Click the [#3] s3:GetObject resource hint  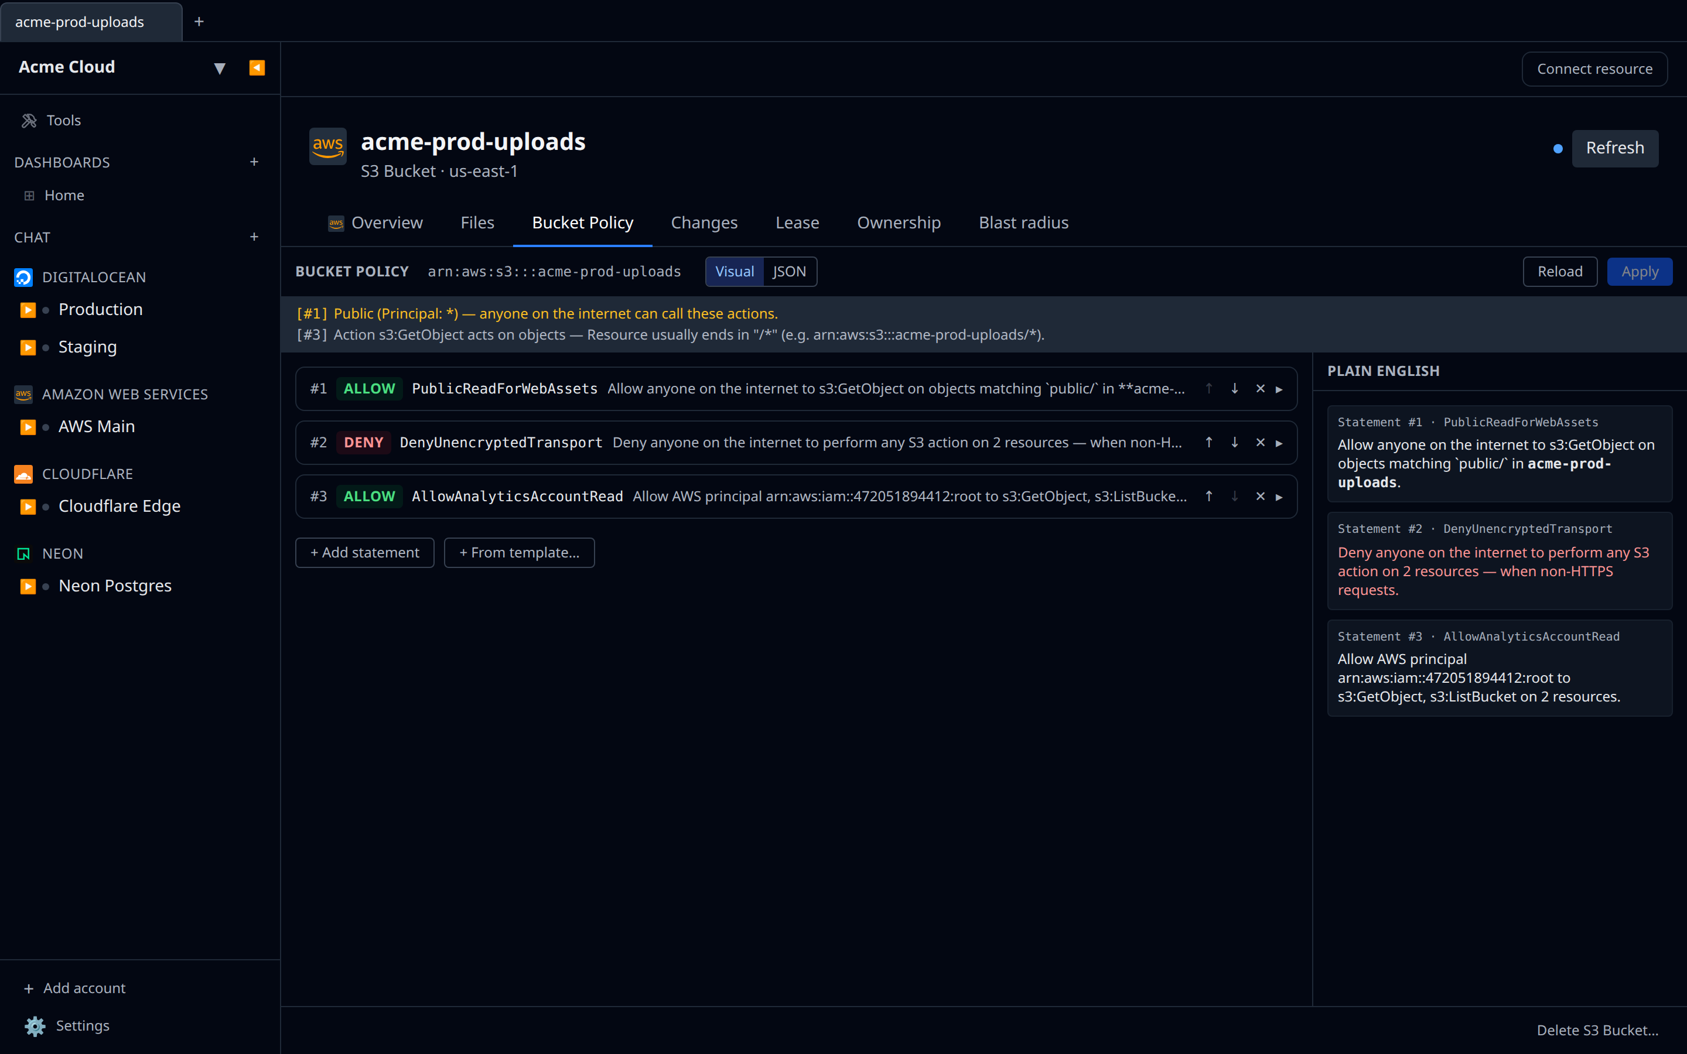coord(671,334)
